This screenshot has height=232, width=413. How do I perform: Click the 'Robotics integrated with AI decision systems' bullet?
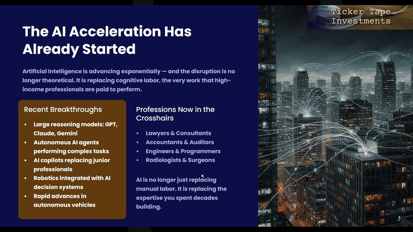coord(72,182)
